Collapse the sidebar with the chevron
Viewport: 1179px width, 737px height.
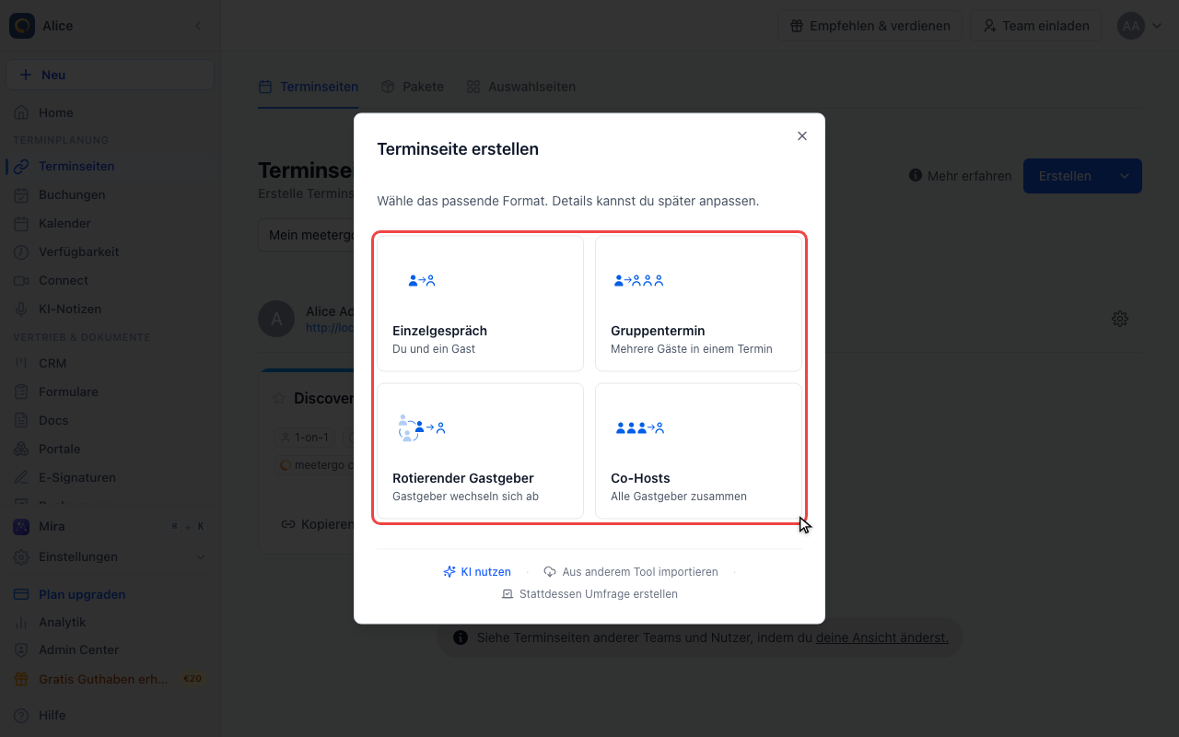click(x=199, y=26)
